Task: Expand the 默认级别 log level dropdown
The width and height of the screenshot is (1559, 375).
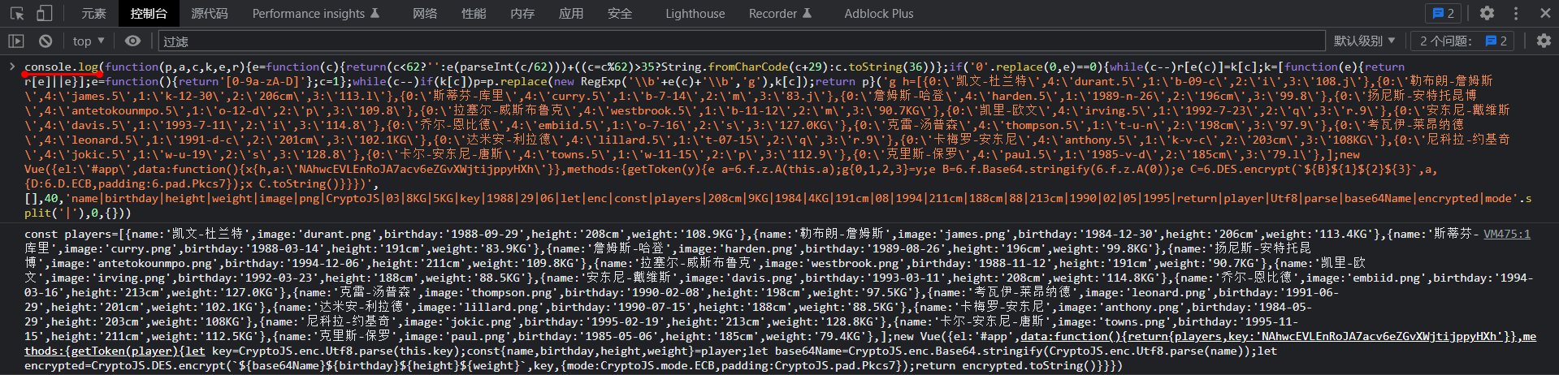Action: pyautogui.click(x=1364, y=41)
